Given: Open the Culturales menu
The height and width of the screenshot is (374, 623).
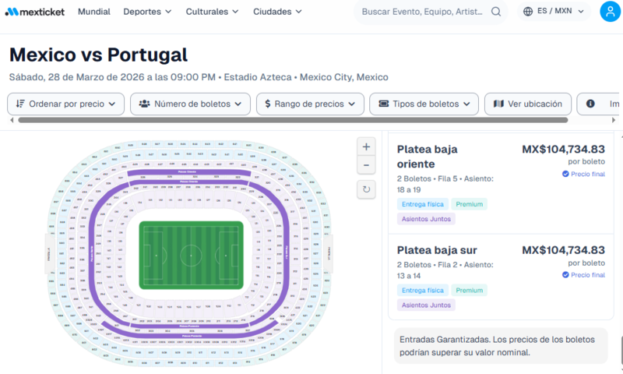Looking at the screenshot, I should 212,12.
